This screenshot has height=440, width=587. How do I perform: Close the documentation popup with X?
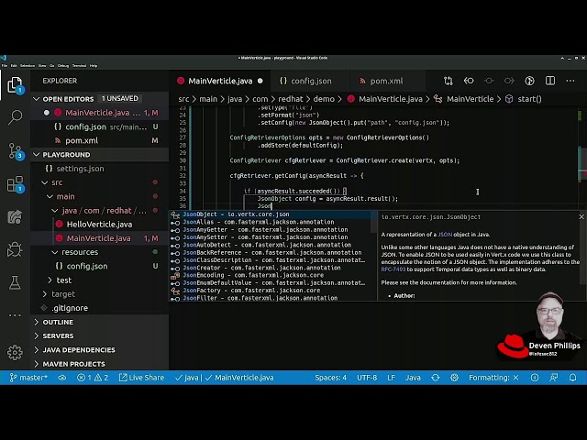(581, 217)
